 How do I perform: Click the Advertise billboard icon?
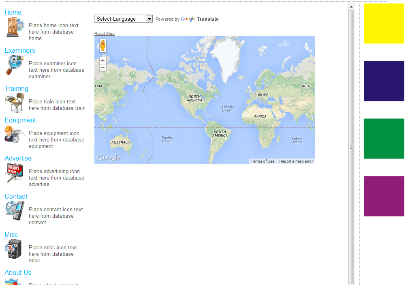(14, 173)
